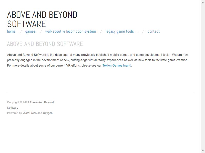Viewport: 205px width, 153px height.
Task: Click the Above And Beyond Software footer link
Action: 30,105
